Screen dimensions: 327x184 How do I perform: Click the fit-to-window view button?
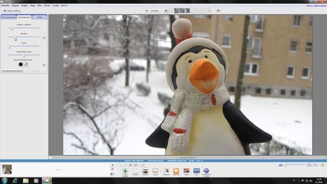[309, 165]
